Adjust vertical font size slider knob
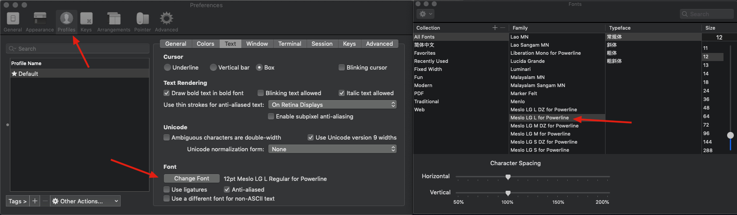Image resolution: width=737 pixels, height=215 pixels. point(730,135)
